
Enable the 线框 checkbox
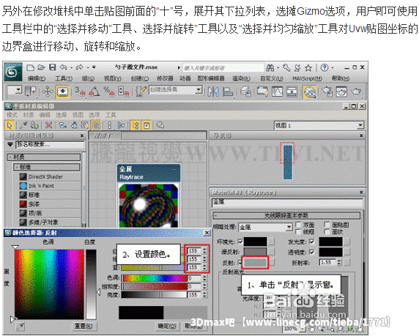298,231
